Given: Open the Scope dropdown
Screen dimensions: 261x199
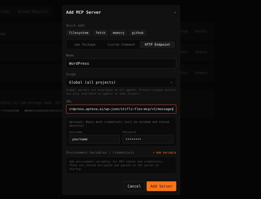Looking at the screenshot, I should coord(121,82).
